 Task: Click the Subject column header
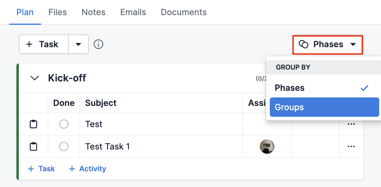click(100, 103)
